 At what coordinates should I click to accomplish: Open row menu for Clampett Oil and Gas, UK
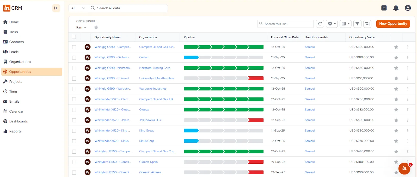pyautogui.click(x=408, y=99)
